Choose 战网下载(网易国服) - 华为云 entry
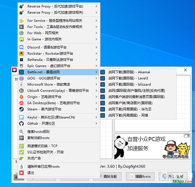Viewport: 195px width, 187px height. pyautogui.click(x=138, y=109)
